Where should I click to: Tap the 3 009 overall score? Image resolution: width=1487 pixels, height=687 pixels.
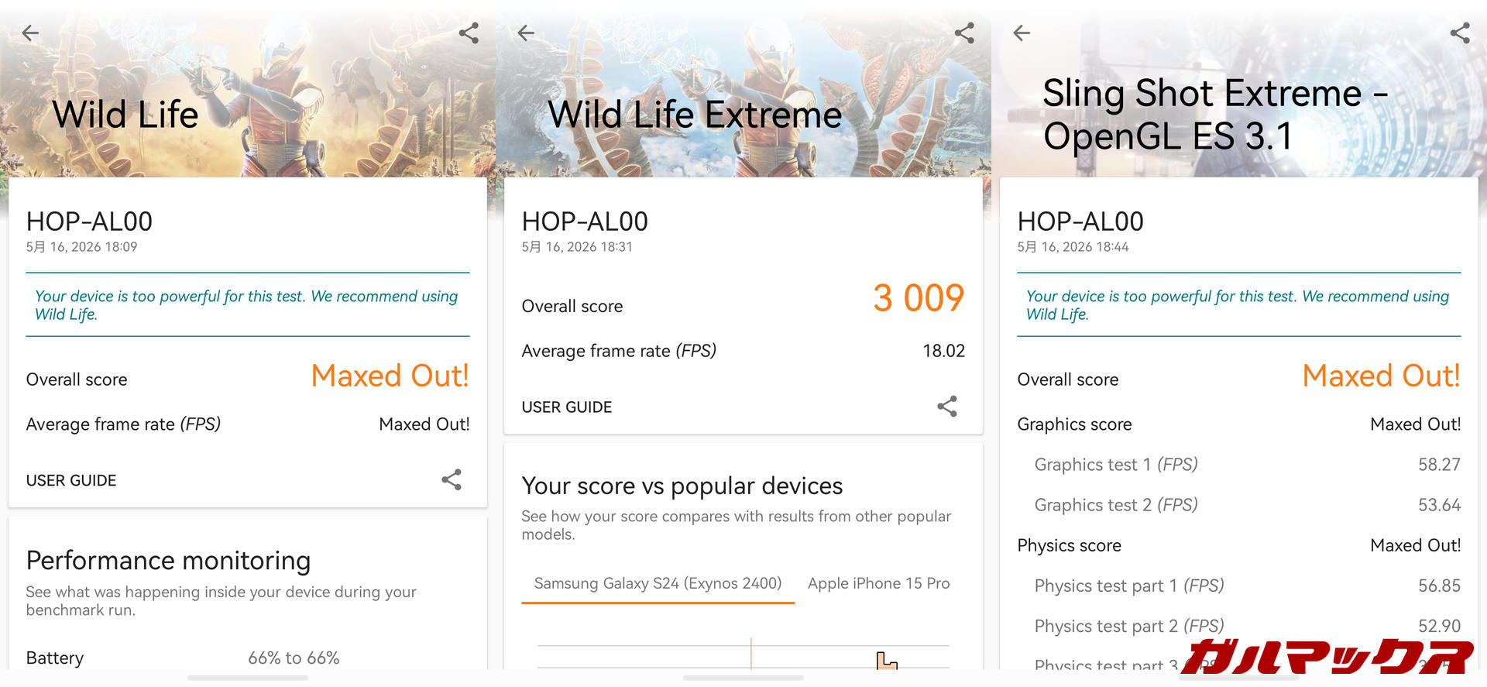(x=919, y=298)
